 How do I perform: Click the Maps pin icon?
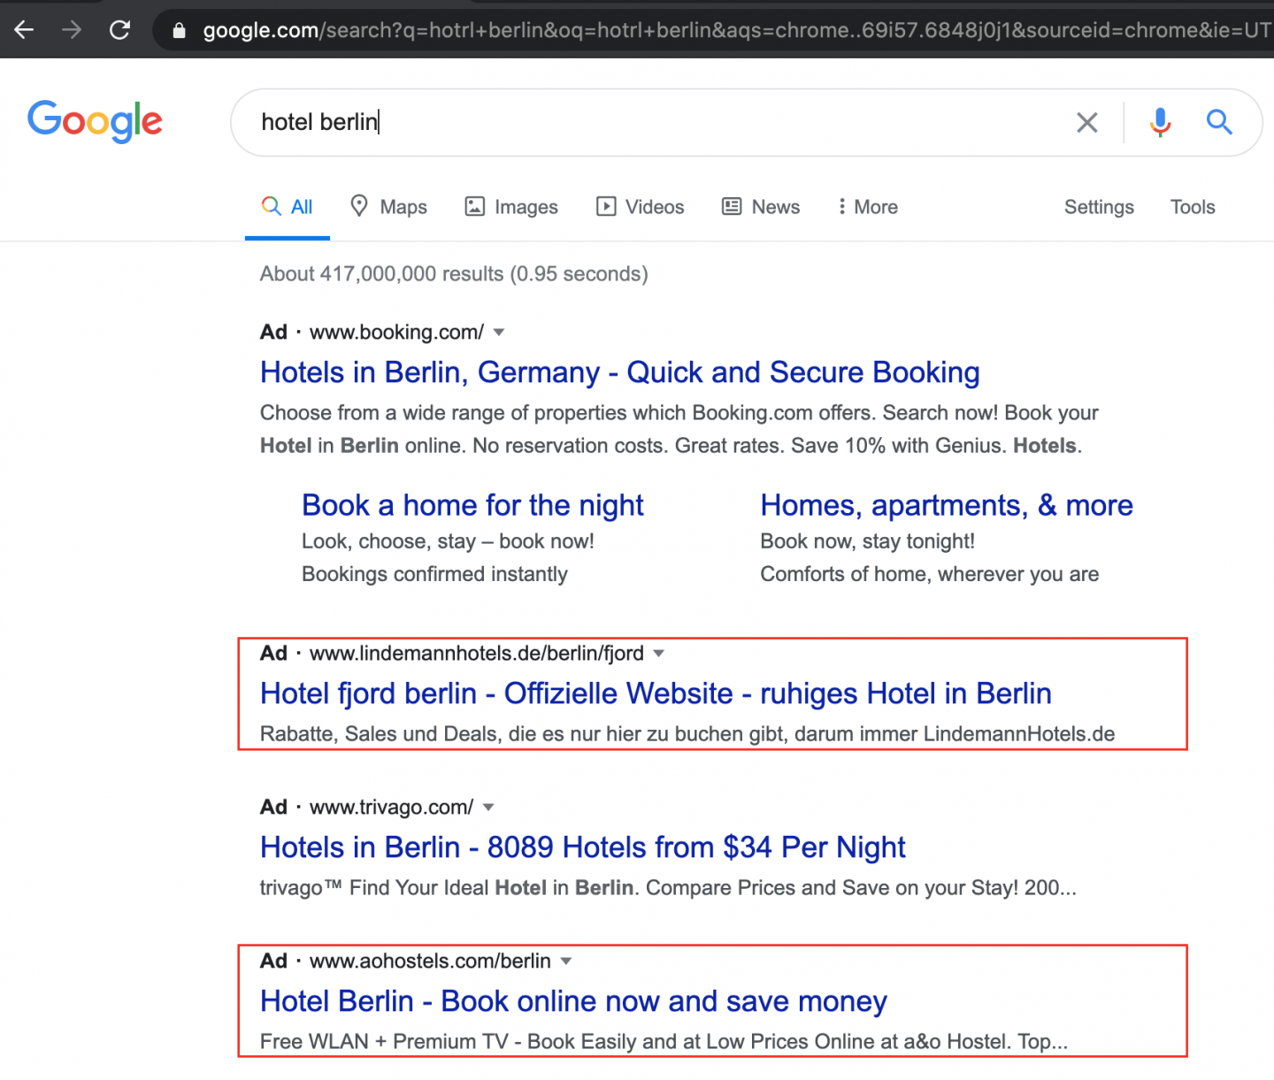[x=358, y=206]
